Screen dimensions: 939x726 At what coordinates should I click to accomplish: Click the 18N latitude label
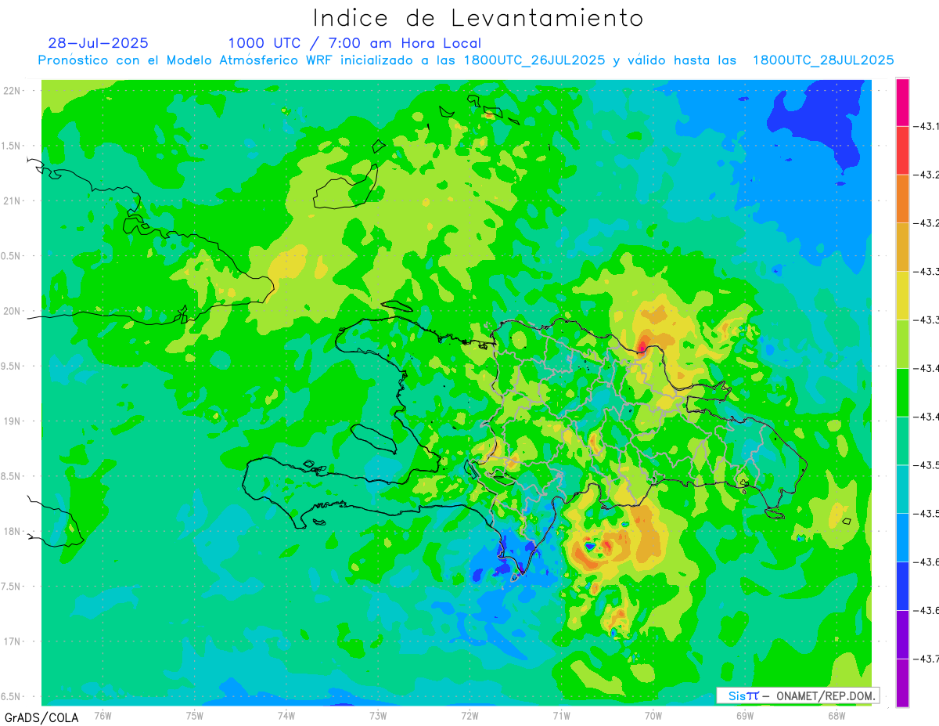tap(13, 531)
